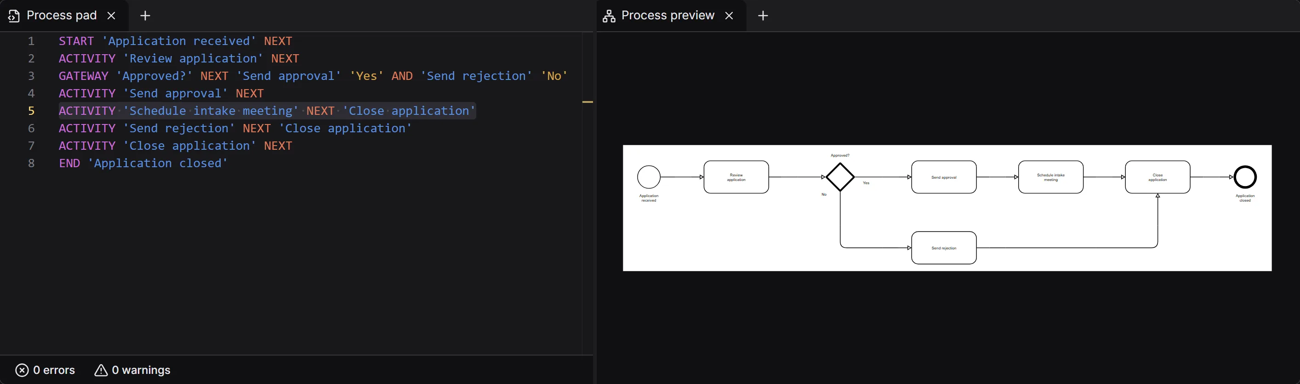
Task: Click the END keyword on line 8
Action: (x=69, y=163)
